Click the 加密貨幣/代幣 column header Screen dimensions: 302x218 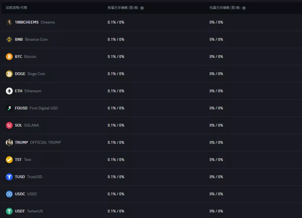[x=17, y=8]
